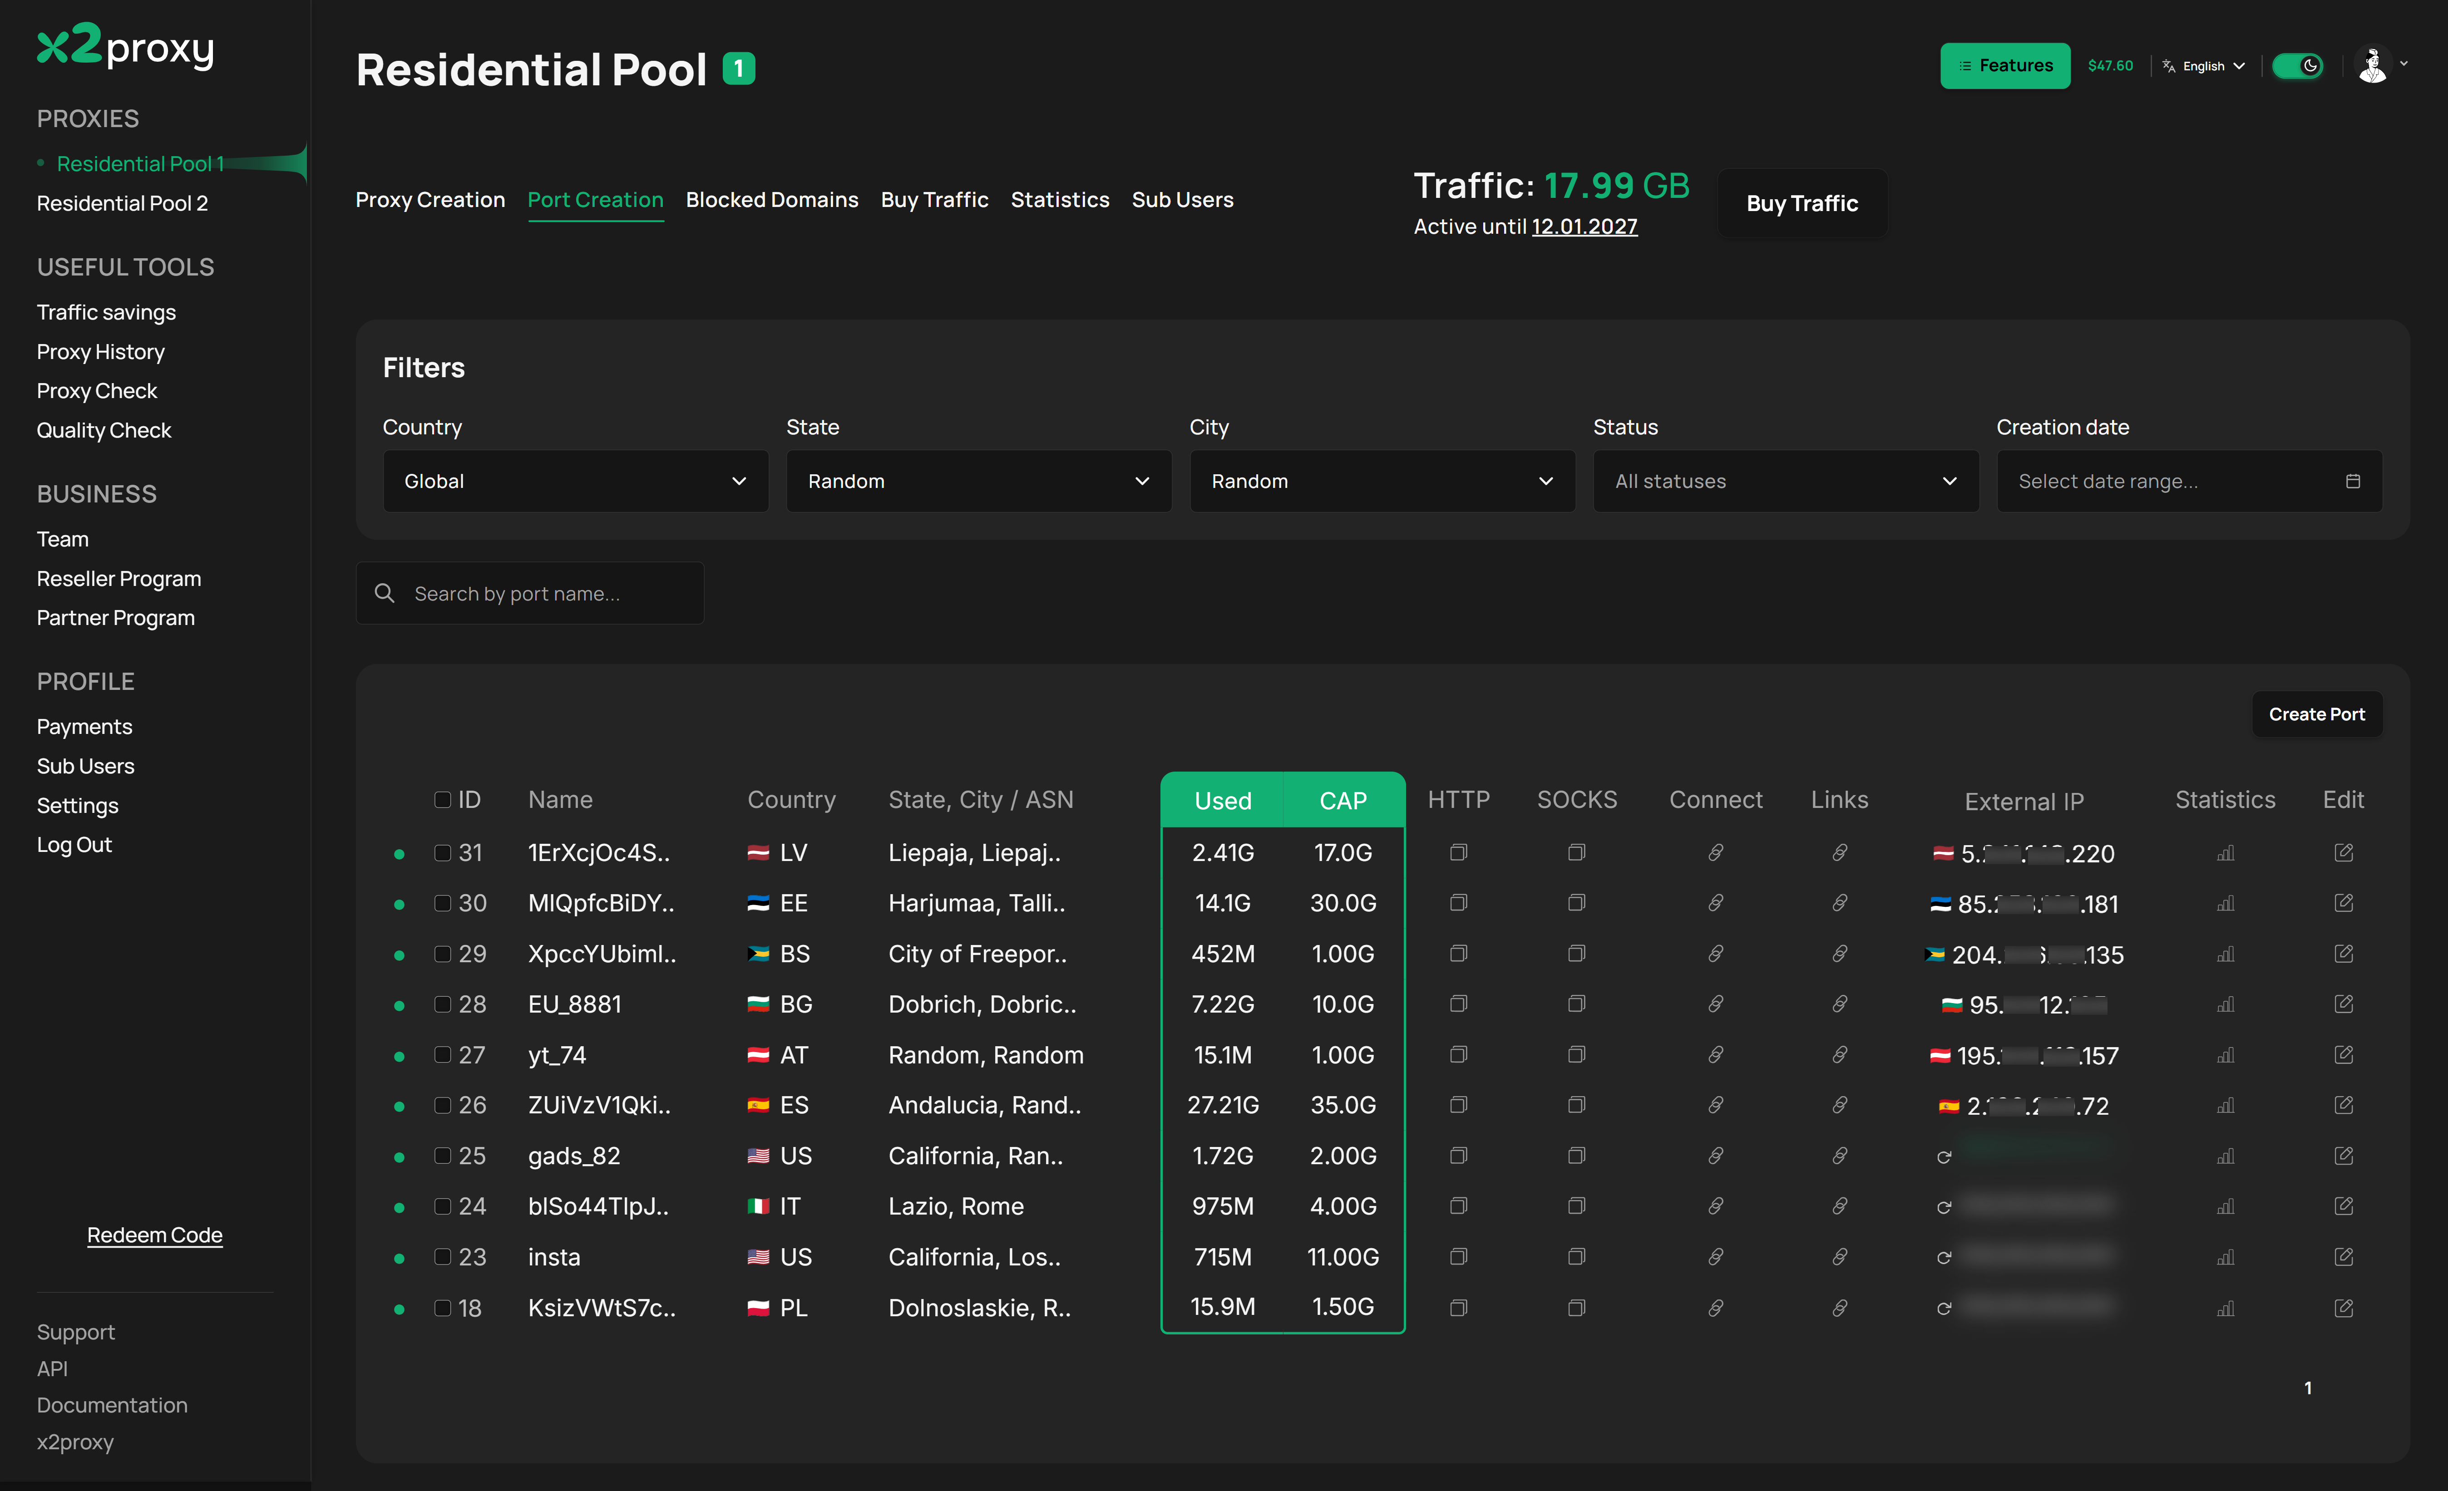Screen dimensions: 2448x1491
Task: View statistics for port 31
Action: pyautogui.click(x=2226, y=853)
